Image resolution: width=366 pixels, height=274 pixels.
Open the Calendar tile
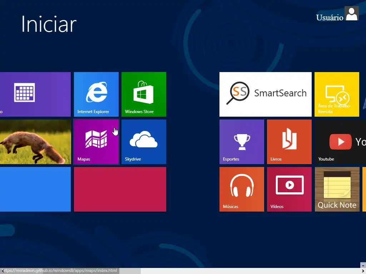[x=35, y=94]
